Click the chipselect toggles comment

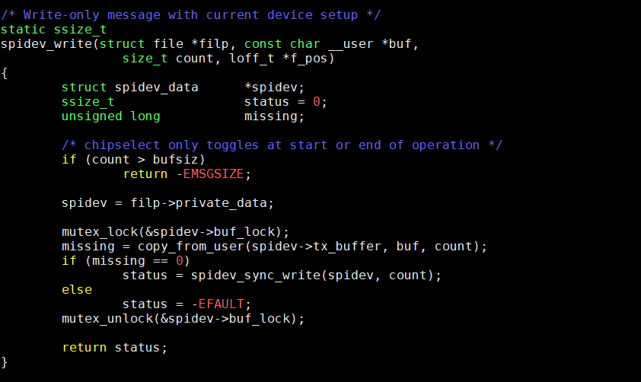click(x=282, y=145)
